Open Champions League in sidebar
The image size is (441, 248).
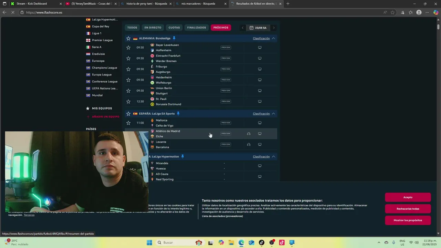click(x=104, y=68)
